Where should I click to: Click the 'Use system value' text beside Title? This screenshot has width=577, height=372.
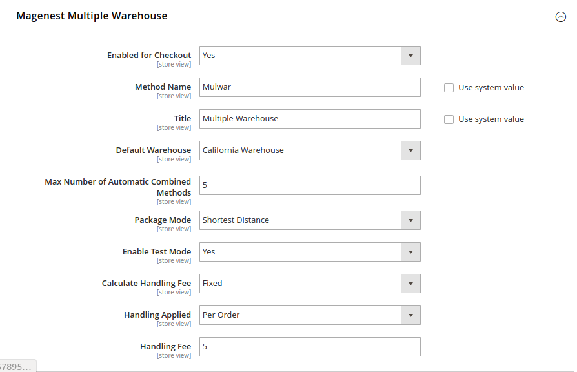(x=491, y=119)
